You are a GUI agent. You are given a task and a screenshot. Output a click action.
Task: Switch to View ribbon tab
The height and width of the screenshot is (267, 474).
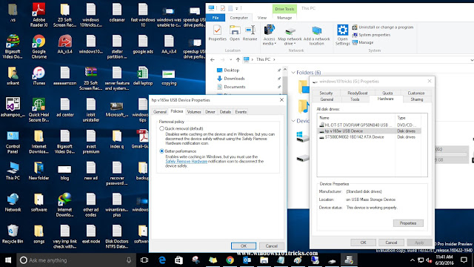262,18
